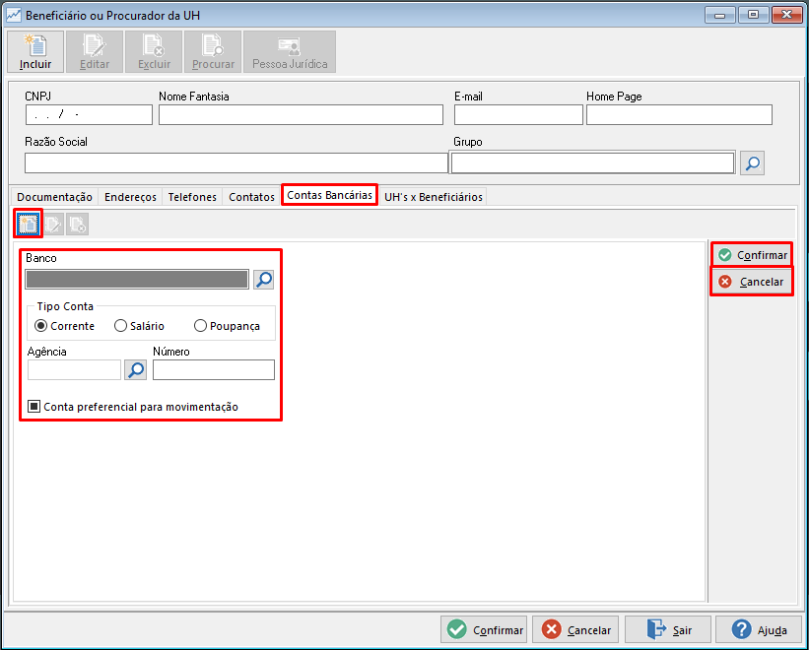Image resolution: width=809 pixels, height=650 pixels.
Task: Switch to Endereços tab
Action: (x=130, y=197)
